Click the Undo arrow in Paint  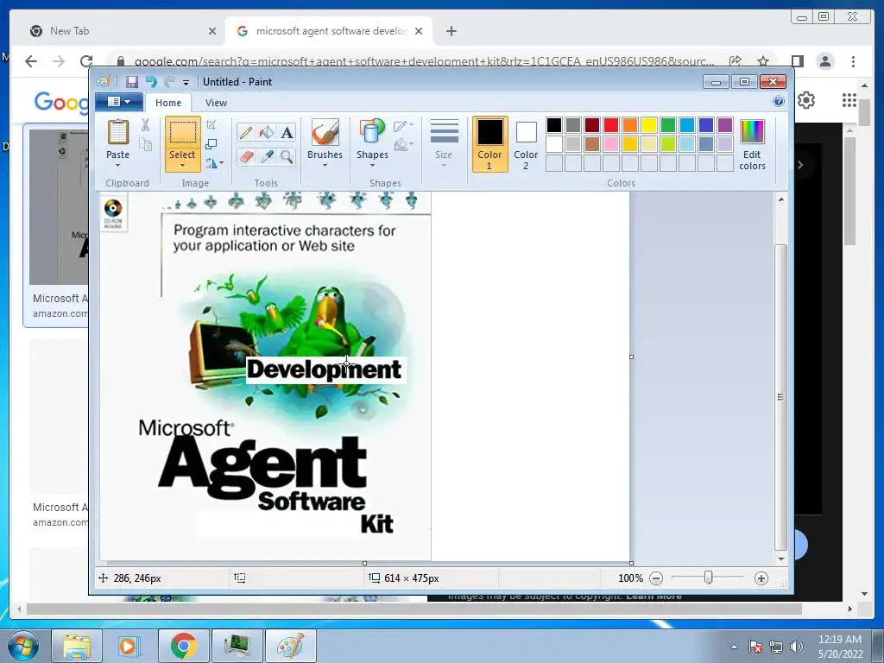[151, 82]
